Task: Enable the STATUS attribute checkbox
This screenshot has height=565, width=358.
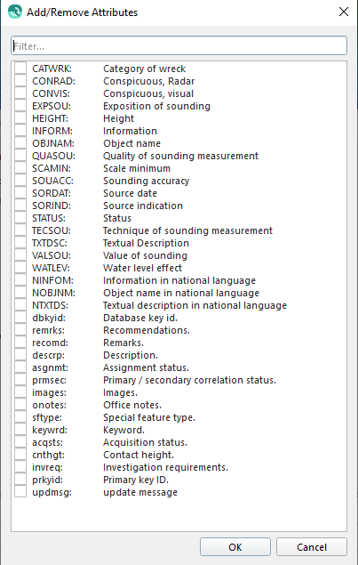Action: pyautogui.click(x=20, y=218)
